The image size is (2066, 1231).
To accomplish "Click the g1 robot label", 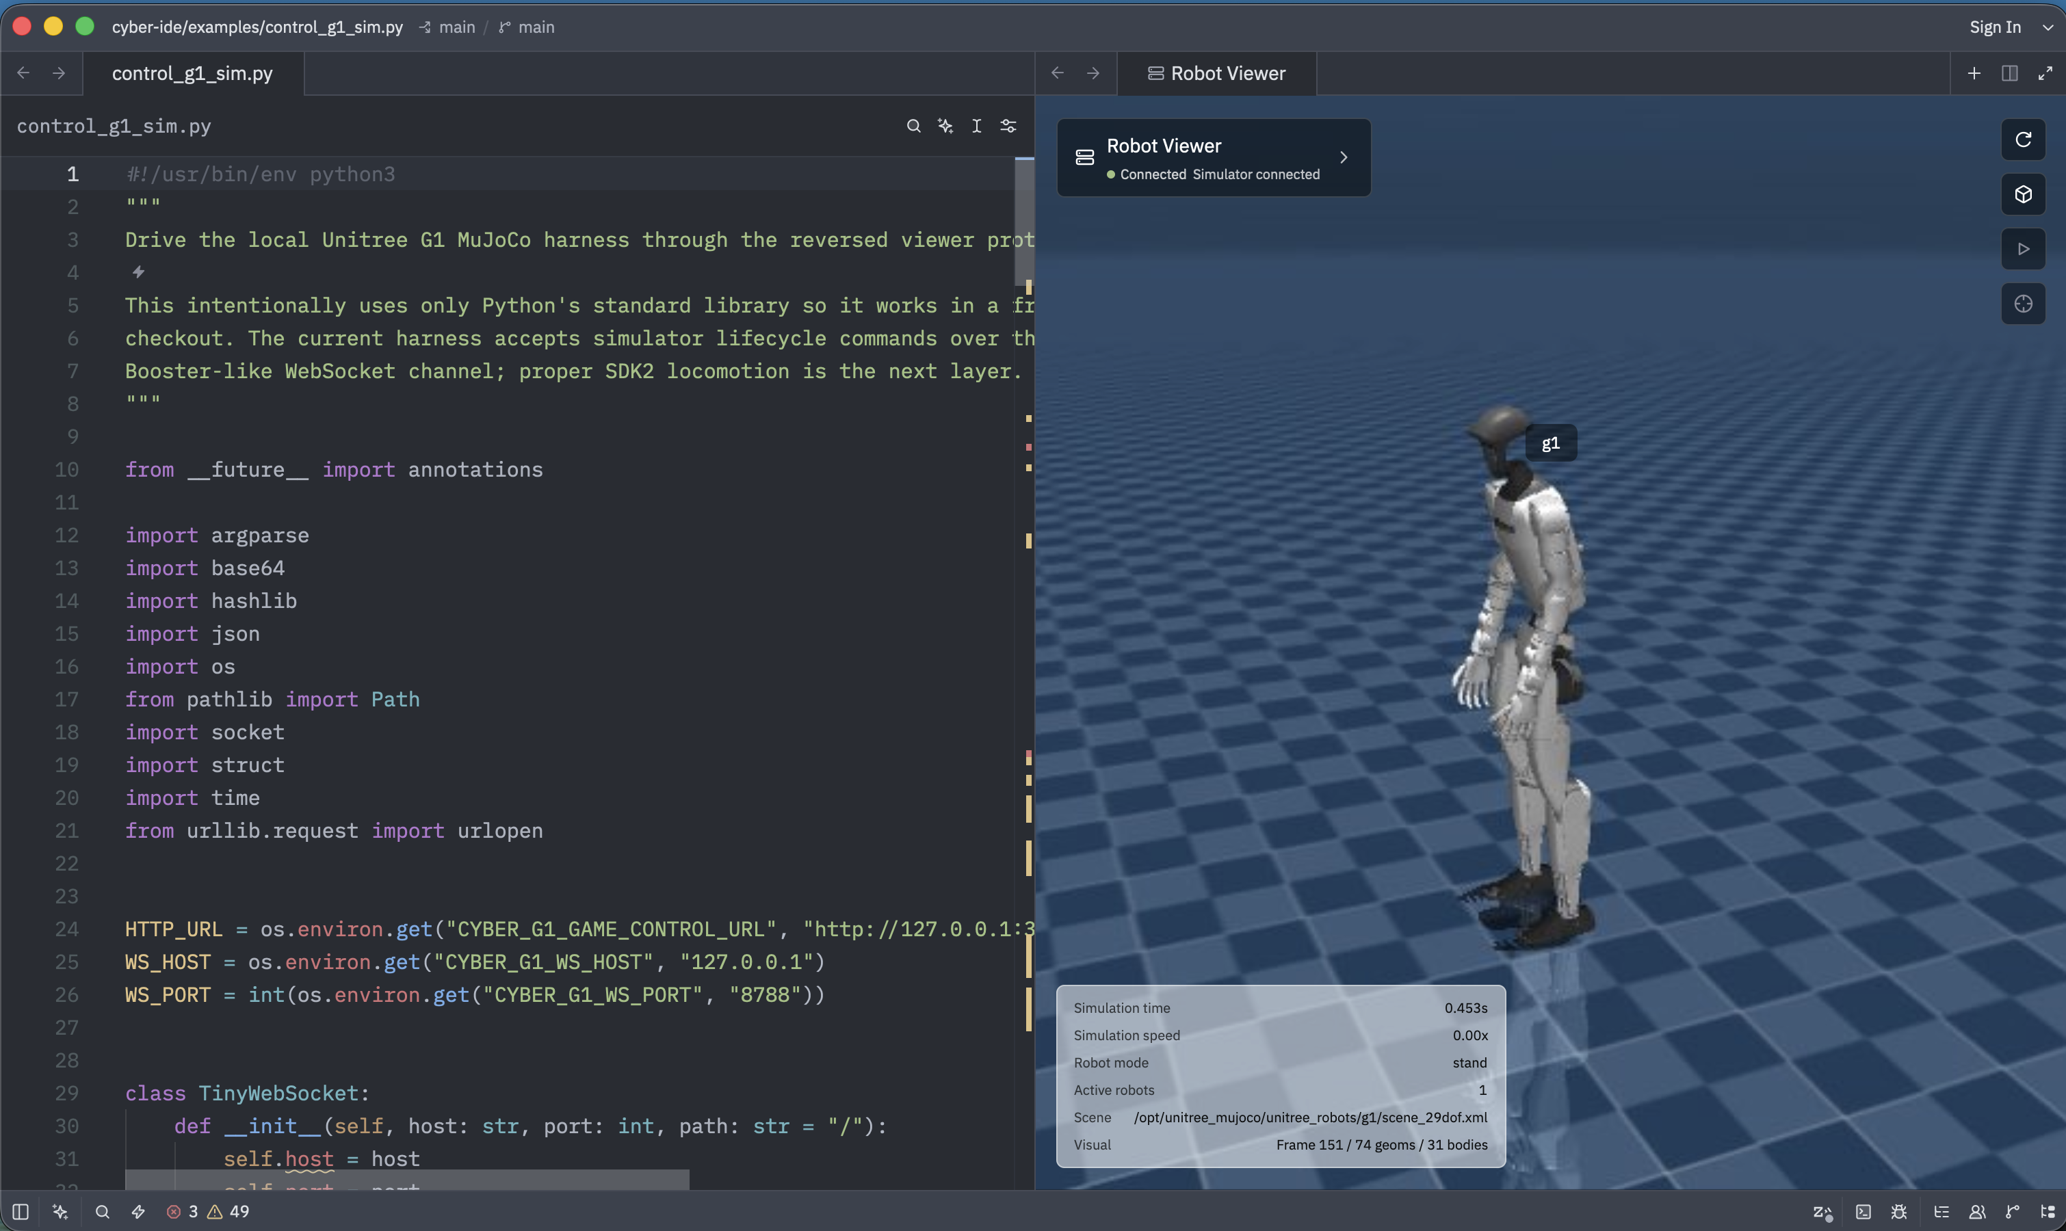I will [1551, 443].
